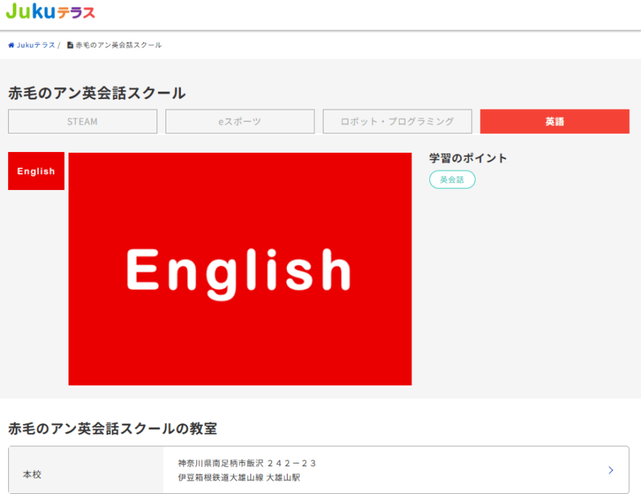
Task: Click the 神奈川県南足柄市飯沢 address line
Action: click(247, 463)
